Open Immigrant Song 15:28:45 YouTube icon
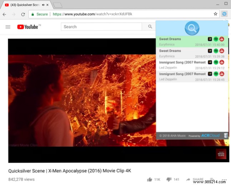This screenshot has height=185, width=231. click(x=222, y=74)
